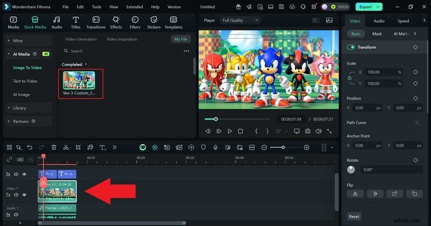Open the View menu
Viewport: 431px width, 226px height.
[x=114, y=7]
